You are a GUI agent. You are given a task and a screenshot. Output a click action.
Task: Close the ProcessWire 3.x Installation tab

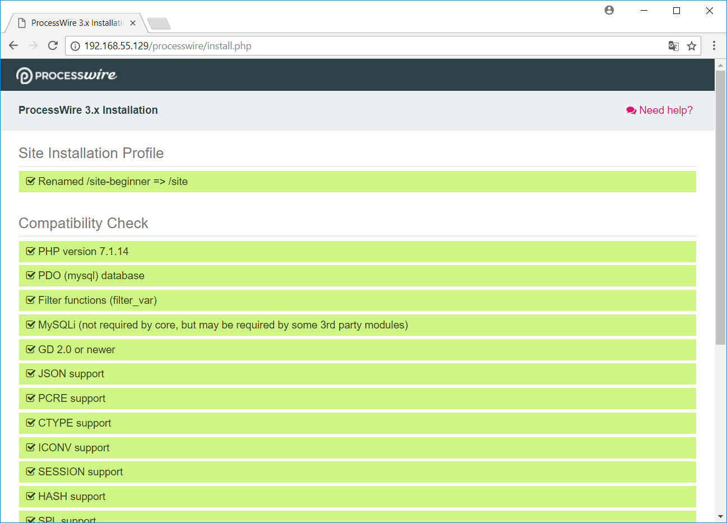(x=133, y=23)
